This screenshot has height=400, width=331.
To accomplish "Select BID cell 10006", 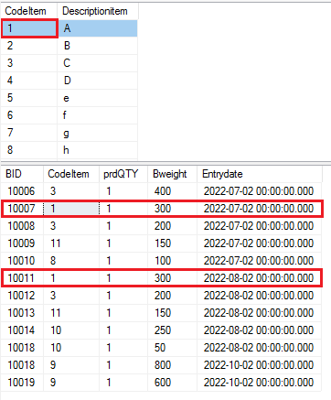I will pos(22,191).
